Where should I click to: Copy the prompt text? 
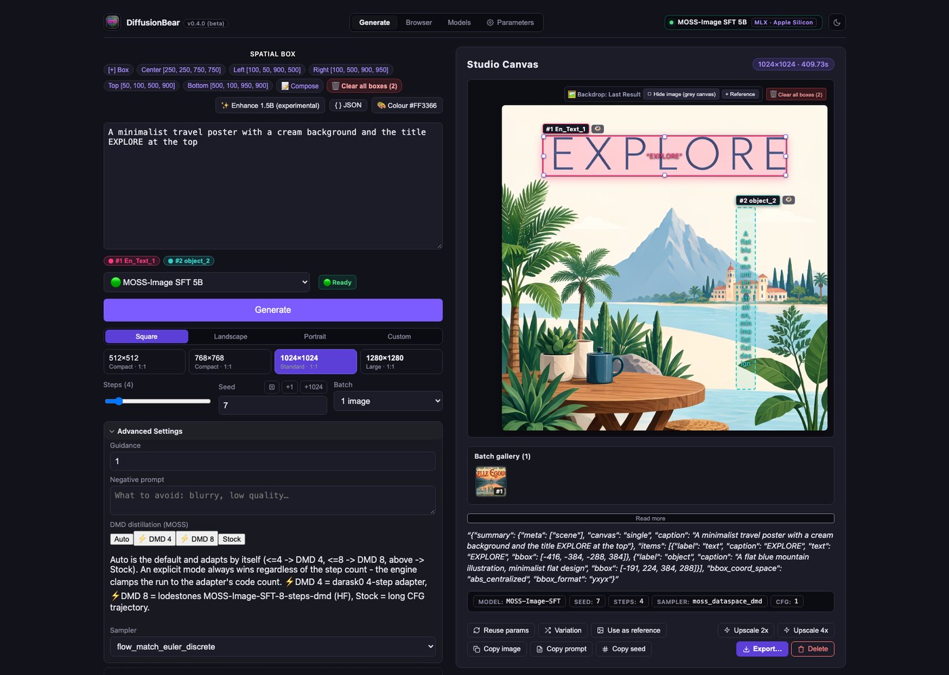pyautogui.click(x=561, y=649)
